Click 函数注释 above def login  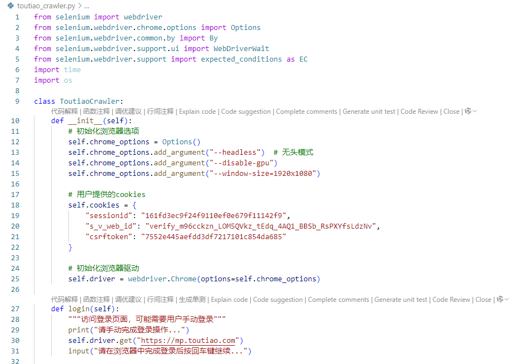(x=96, y=300)
